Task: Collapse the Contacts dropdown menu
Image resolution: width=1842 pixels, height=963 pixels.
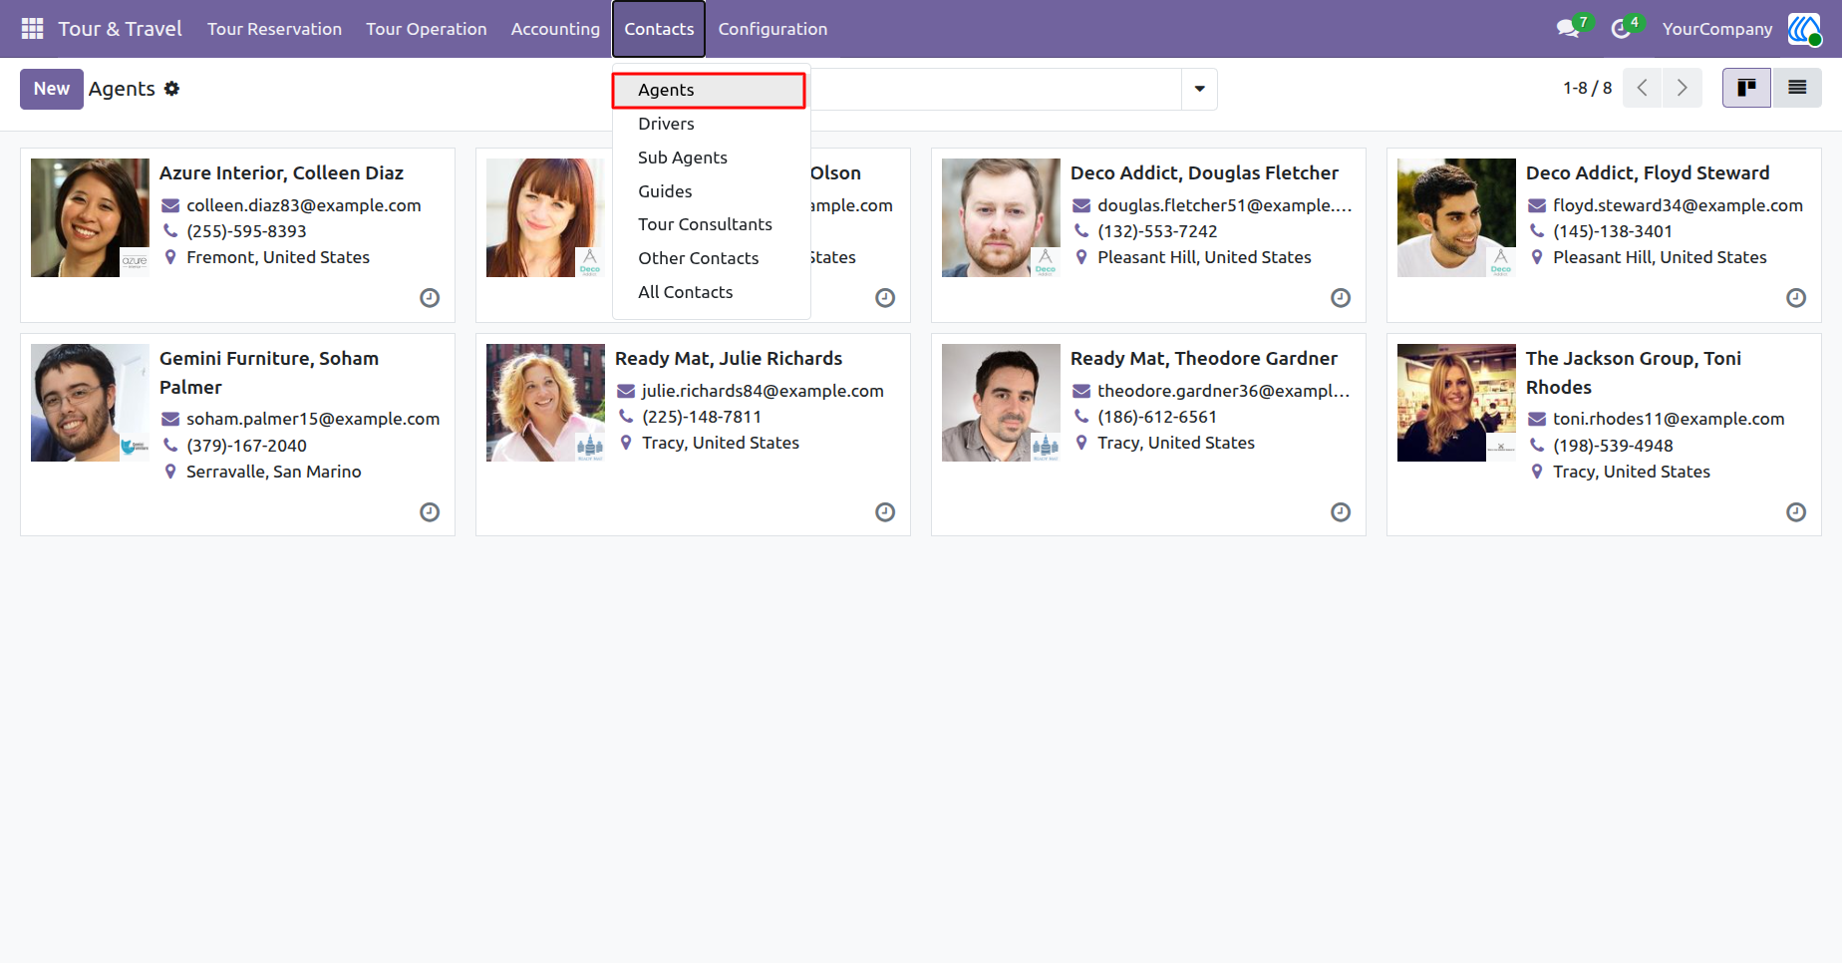Action: point(659,29)
